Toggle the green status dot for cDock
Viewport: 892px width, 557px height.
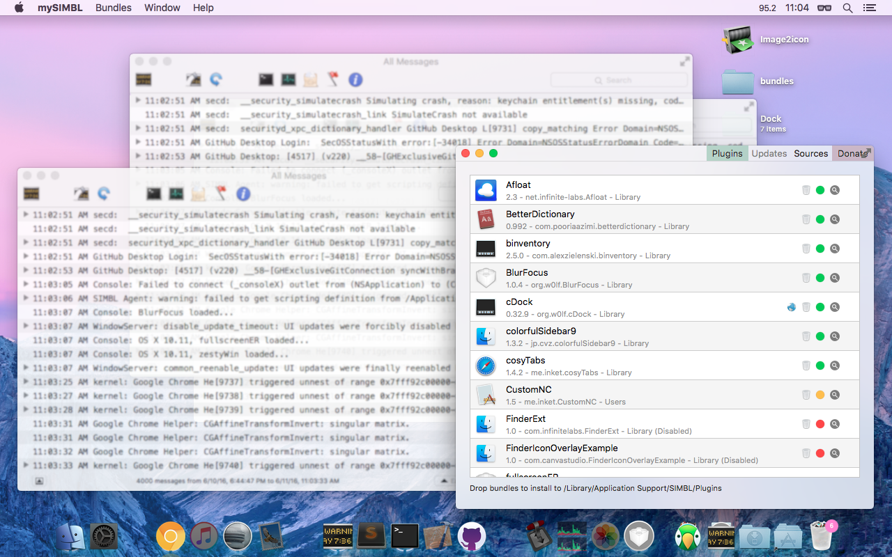(x=820, y=307)
